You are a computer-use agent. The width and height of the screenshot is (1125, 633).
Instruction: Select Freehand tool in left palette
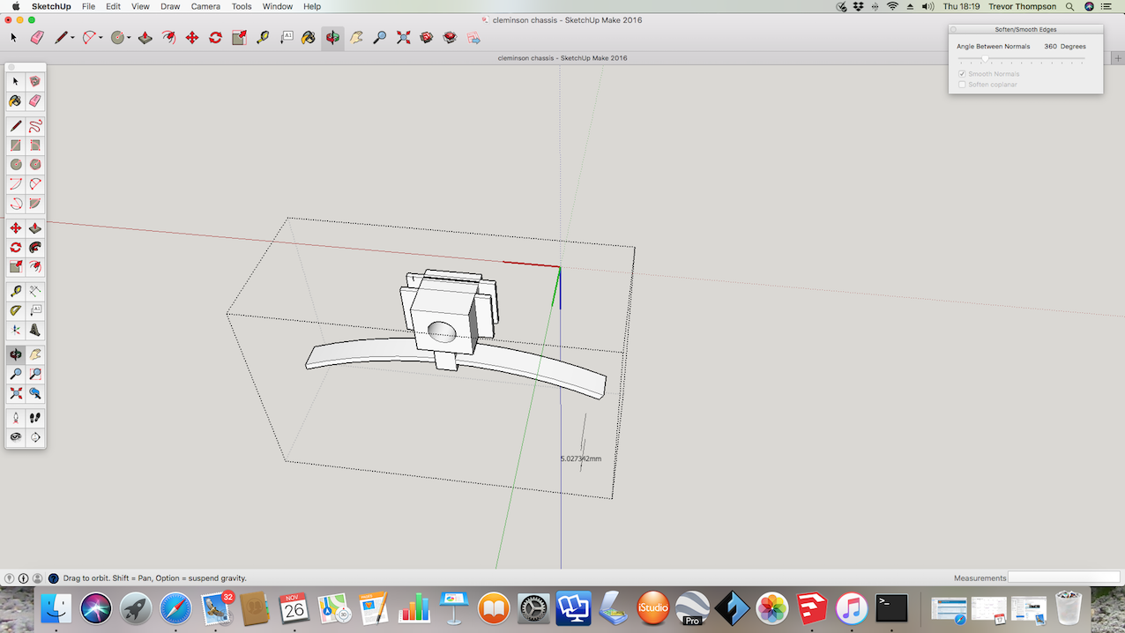35,126
